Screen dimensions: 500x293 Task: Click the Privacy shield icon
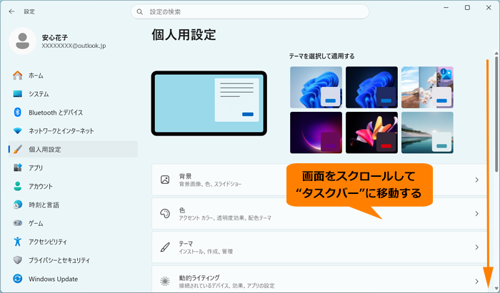(18, 260)
